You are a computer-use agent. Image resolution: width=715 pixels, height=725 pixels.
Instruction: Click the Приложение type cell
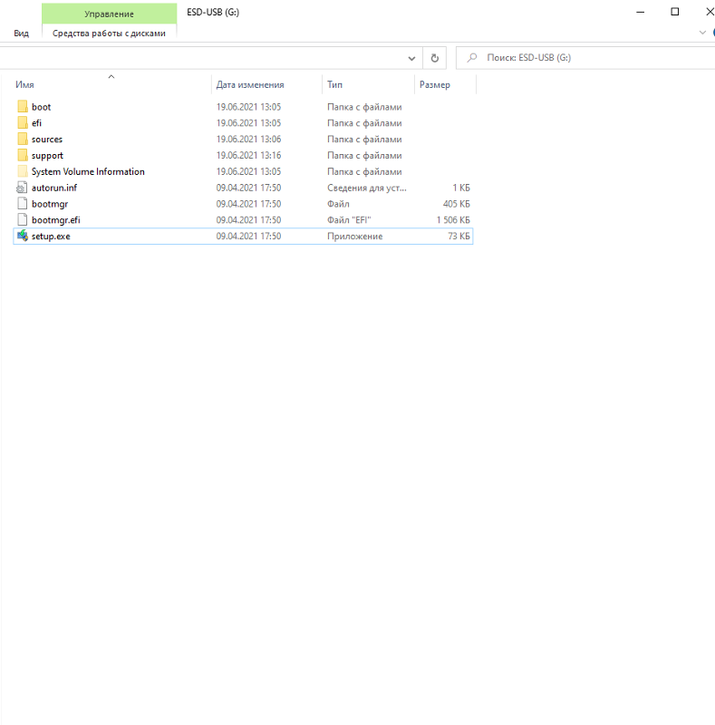coord(354,237)
